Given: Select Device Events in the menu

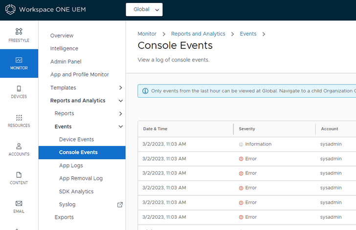Looking at the screenshot, I should click(x=76, y=140).
